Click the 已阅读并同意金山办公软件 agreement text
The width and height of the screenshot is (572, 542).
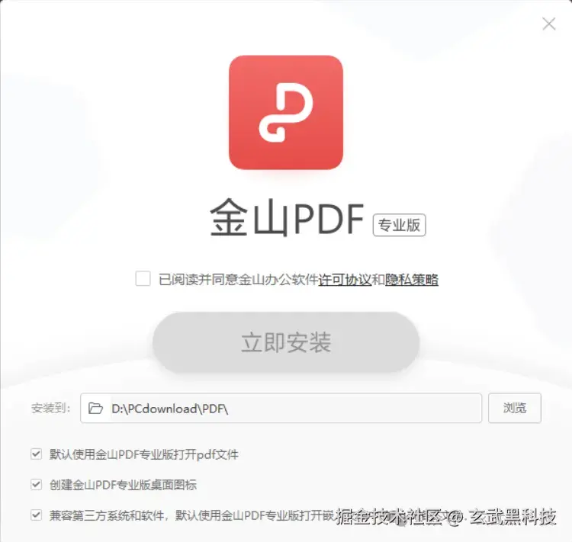pyautogui.click(x=239, y=280)
